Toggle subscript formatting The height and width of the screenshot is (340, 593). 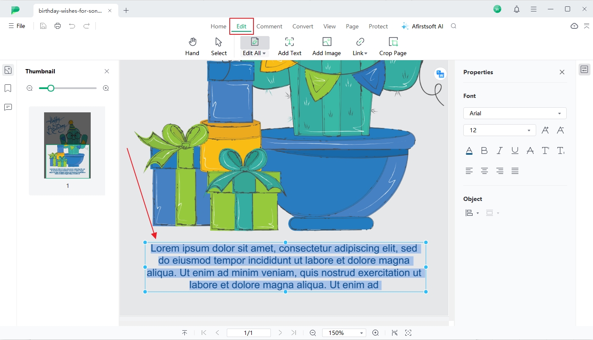(560, 150)
